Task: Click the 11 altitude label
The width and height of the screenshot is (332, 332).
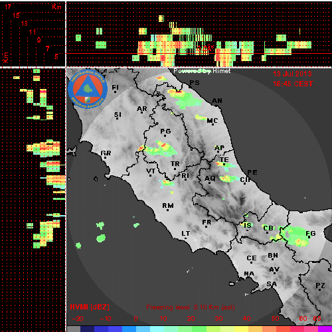Action: pyautogui.click(x=33, y=32)
